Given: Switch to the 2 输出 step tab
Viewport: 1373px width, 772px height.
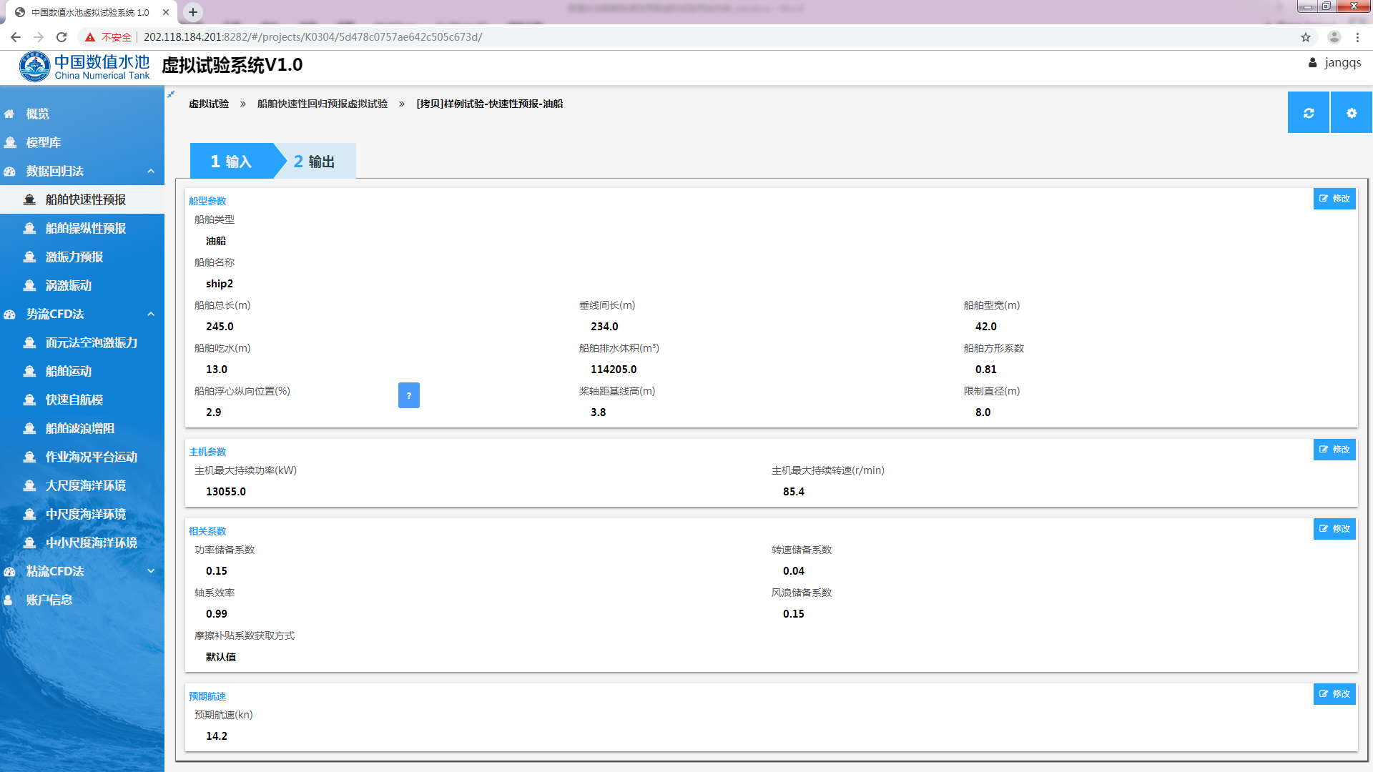Looking at the screenshot, I should tap(315, 162).
